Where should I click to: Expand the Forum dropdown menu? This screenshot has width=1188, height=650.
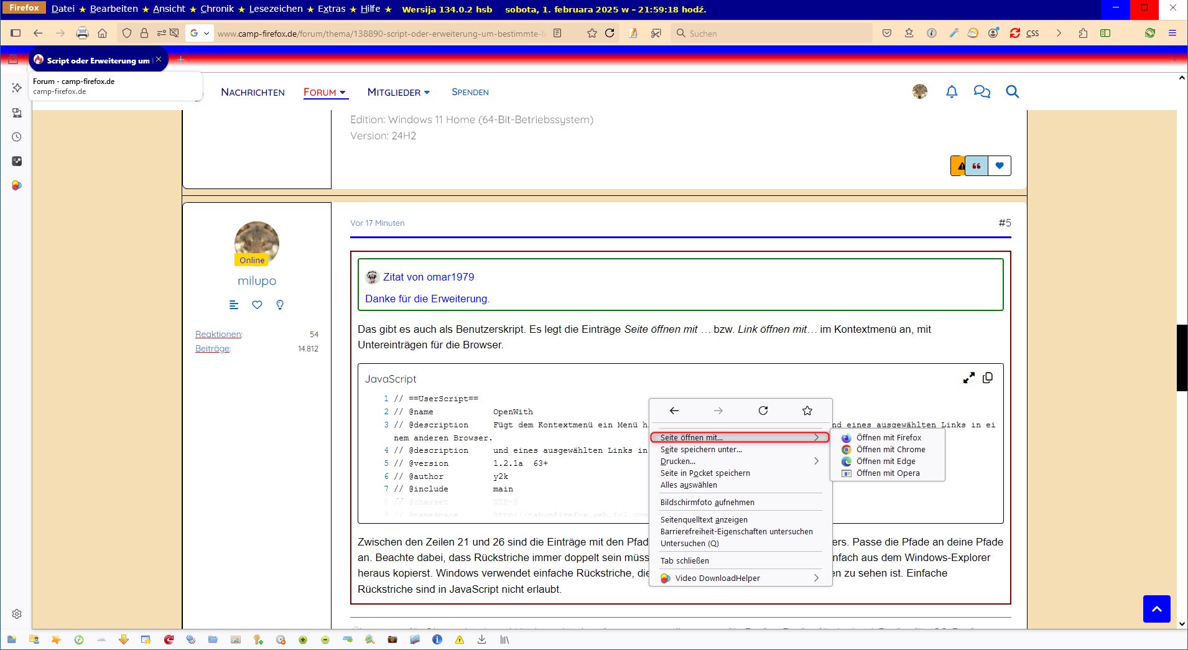325,92
